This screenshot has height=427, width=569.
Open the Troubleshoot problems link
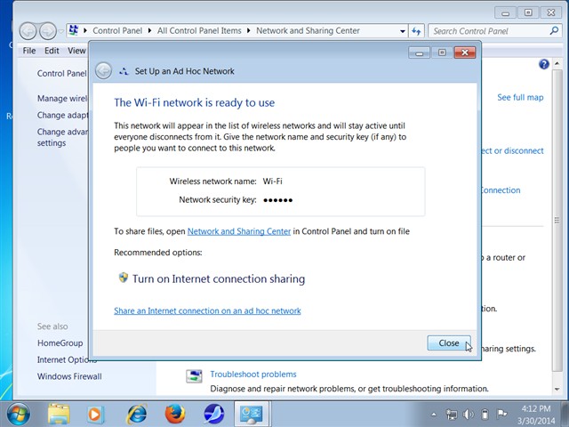click(253, 375)
